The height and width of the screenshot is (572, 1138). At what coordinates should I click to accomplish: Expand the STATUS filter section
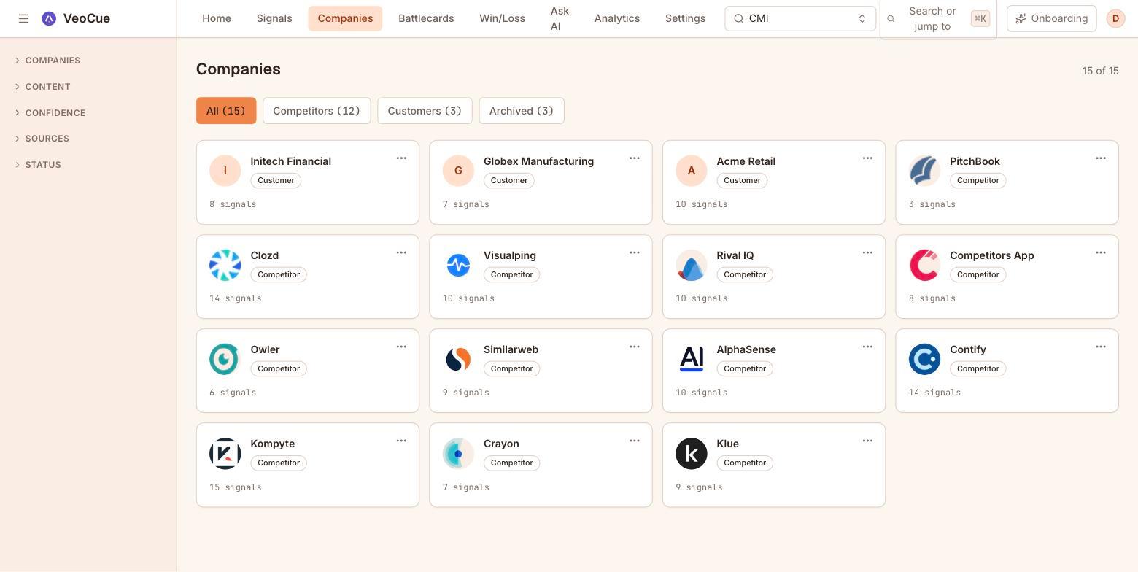pos(38,165)
